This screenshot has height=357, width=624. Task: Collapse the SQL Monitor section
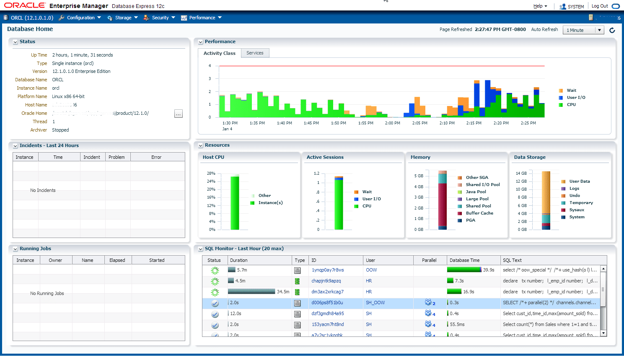click(x=200, y=249)
